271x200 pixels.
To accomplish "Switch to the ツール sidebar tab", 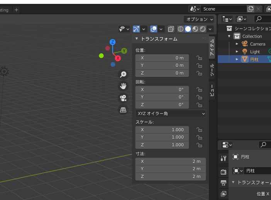I will coord(212,70).
